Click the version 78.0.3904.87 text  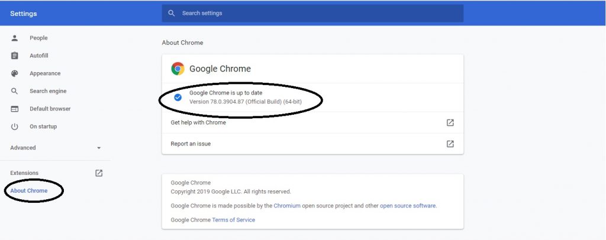246,102
